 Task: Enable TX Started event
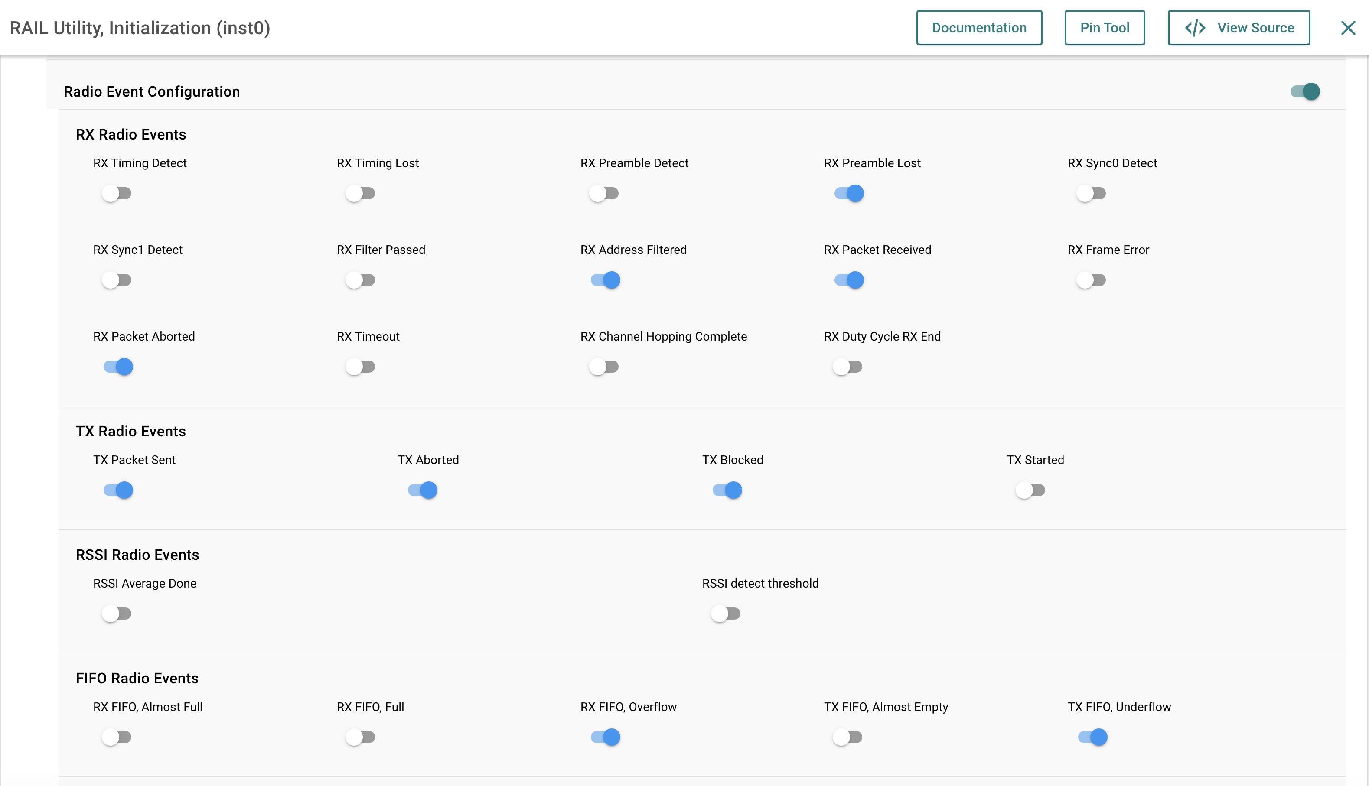[1030, 490]
